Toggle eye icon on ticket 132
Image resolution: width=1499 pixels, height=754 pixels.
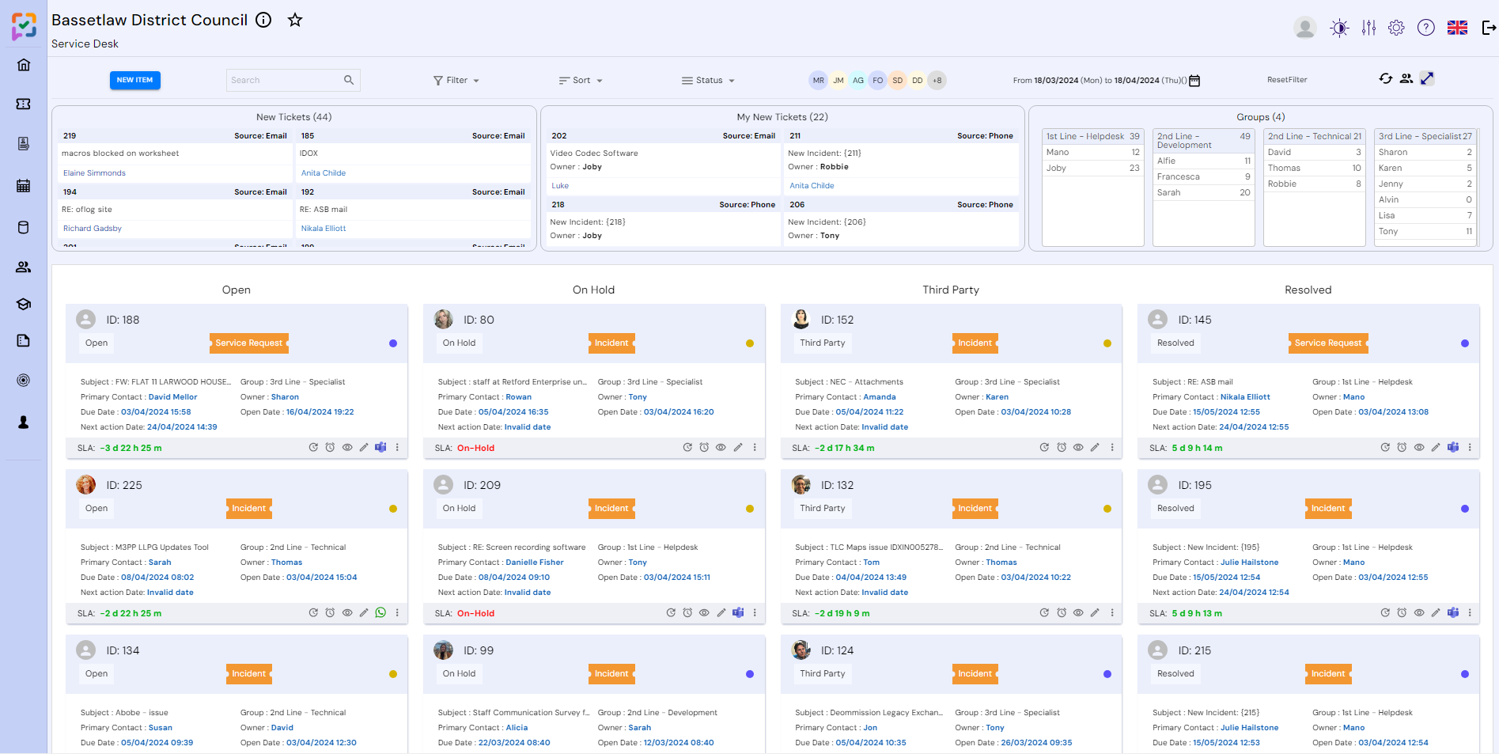tap(1078, 613)
